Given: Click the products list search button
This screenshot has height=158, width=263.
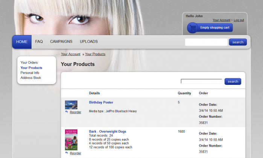Looking at the screenshot, I should (233, 81).
